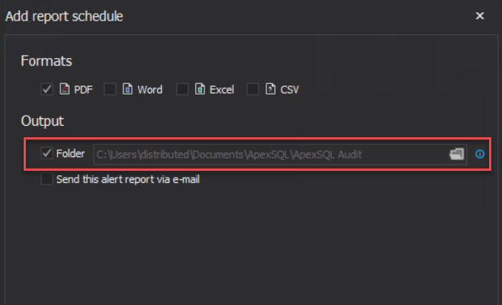Toggle the Folder output checkbox
This screenshot has width=502, height=305.
coord(47,153)
